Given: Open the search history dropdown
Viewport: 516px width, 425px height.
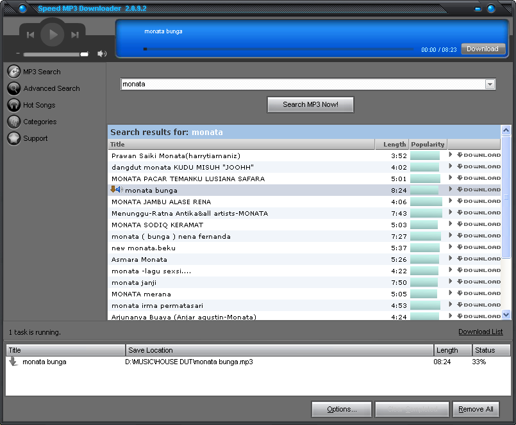Looking at the screenshot, I should [x=490, y=84].
